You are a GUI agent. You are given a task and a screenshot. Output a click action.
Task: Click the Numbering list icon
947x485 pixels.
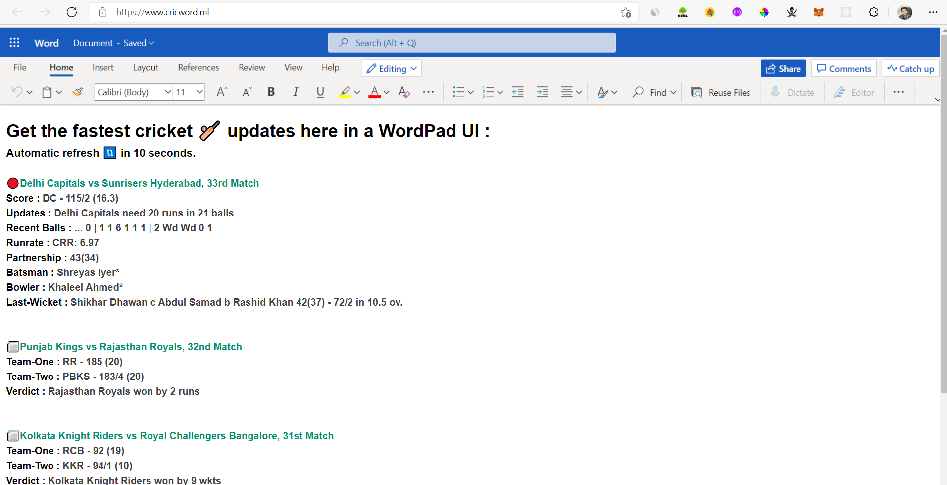tap(488, 92)
